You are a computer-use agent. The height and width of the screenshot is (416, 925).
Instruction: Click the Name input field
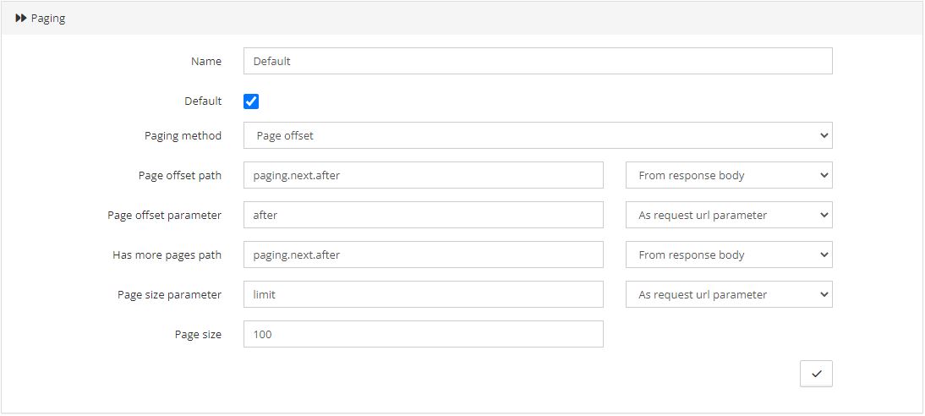pyautogui.click(x=538, y=62)
